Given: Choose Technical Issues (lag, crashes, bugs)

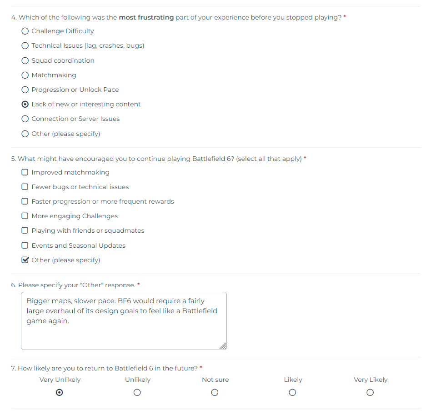Looking at the screenshot, I should (x=25, y=45).
